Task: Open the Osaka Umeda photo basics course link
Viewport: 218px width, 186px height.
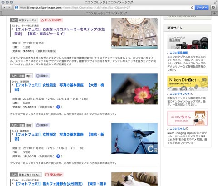Action: (59, 87)
